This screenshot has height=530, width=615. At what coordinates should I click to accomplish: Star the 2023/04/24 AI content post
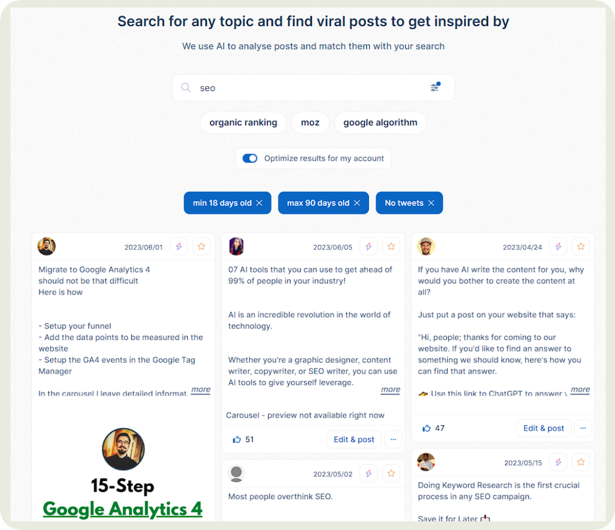581,246
